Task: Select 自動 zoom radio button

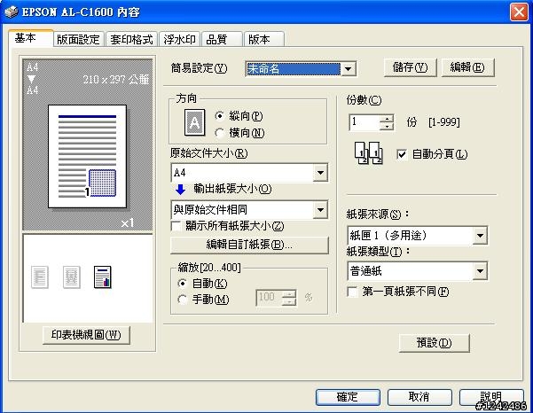Action: [x=183, y=283]
